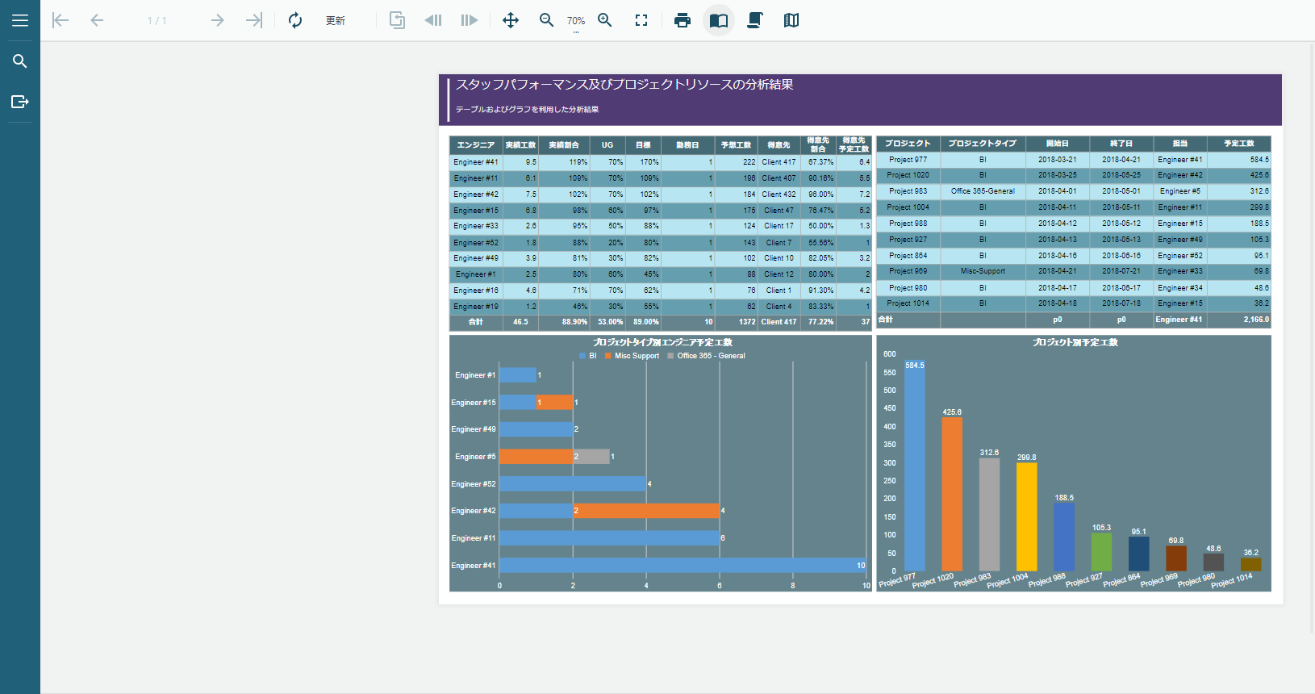Switch to continuous page view
Viewport: 1315px width, 694px height.
tap(755, 20)
